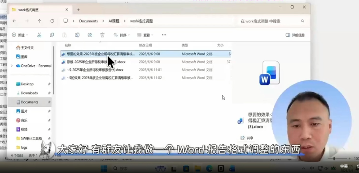
Task: Click the large Word document preview icon
Action: (x=270, y=73)
